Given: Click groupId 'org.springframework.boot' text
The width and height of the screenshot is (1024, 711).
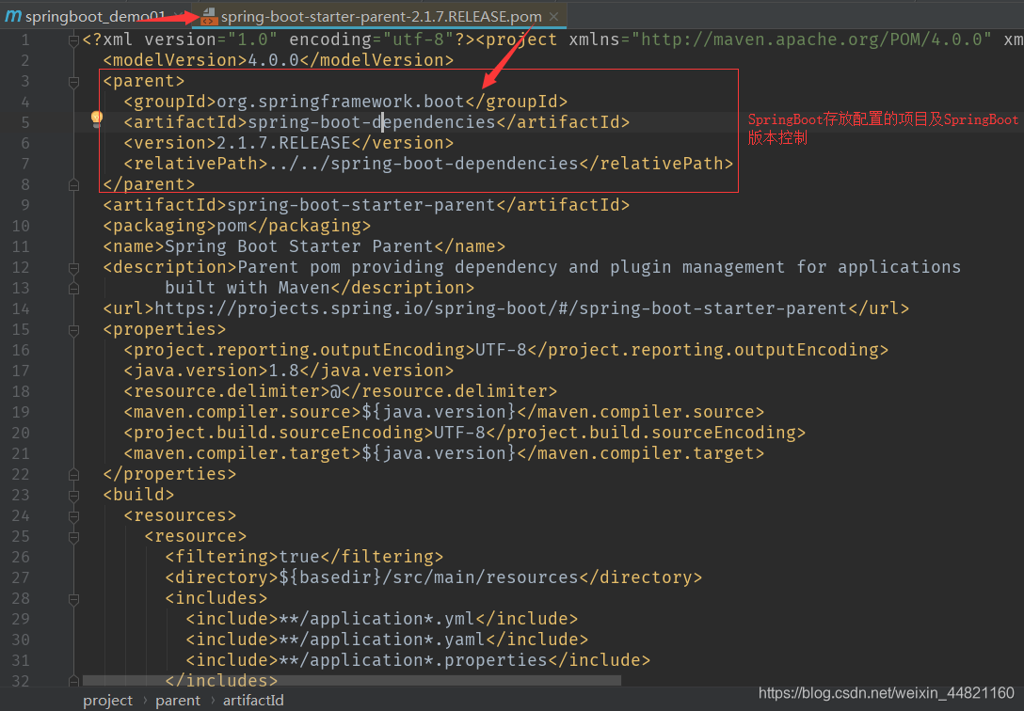Looking at the screenshot, I should (341, 102).
